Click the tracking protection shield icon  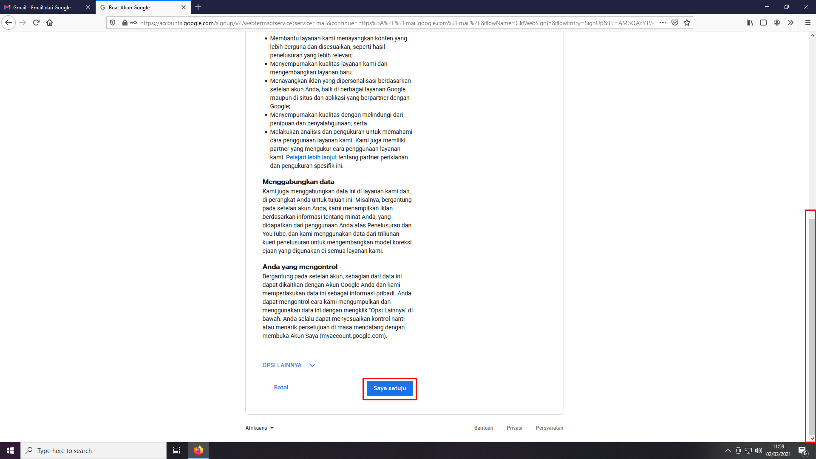[x=113, y=23]
